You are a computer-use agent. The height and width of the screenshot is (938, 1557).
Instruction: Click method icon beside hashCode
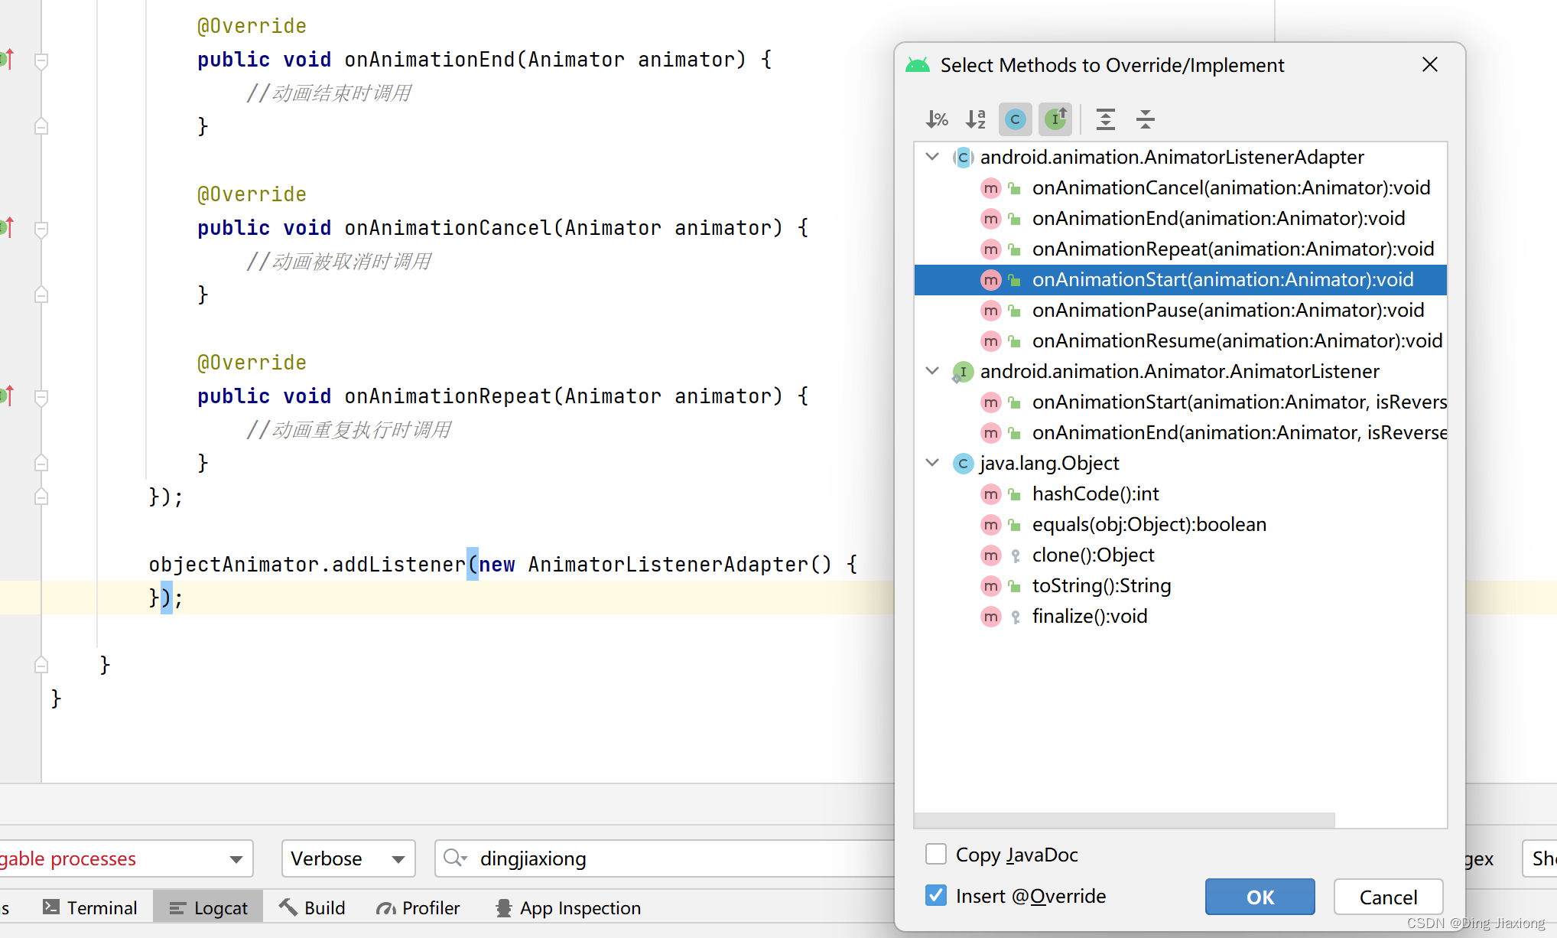pos(991,494)
